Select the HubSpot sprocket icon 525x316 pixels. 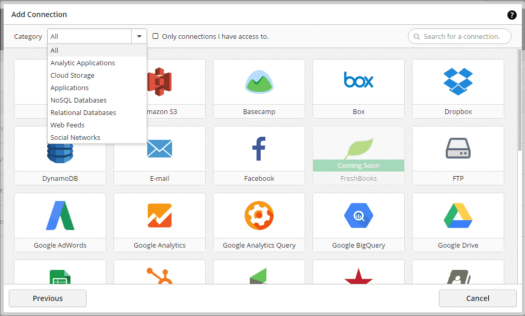160,276
